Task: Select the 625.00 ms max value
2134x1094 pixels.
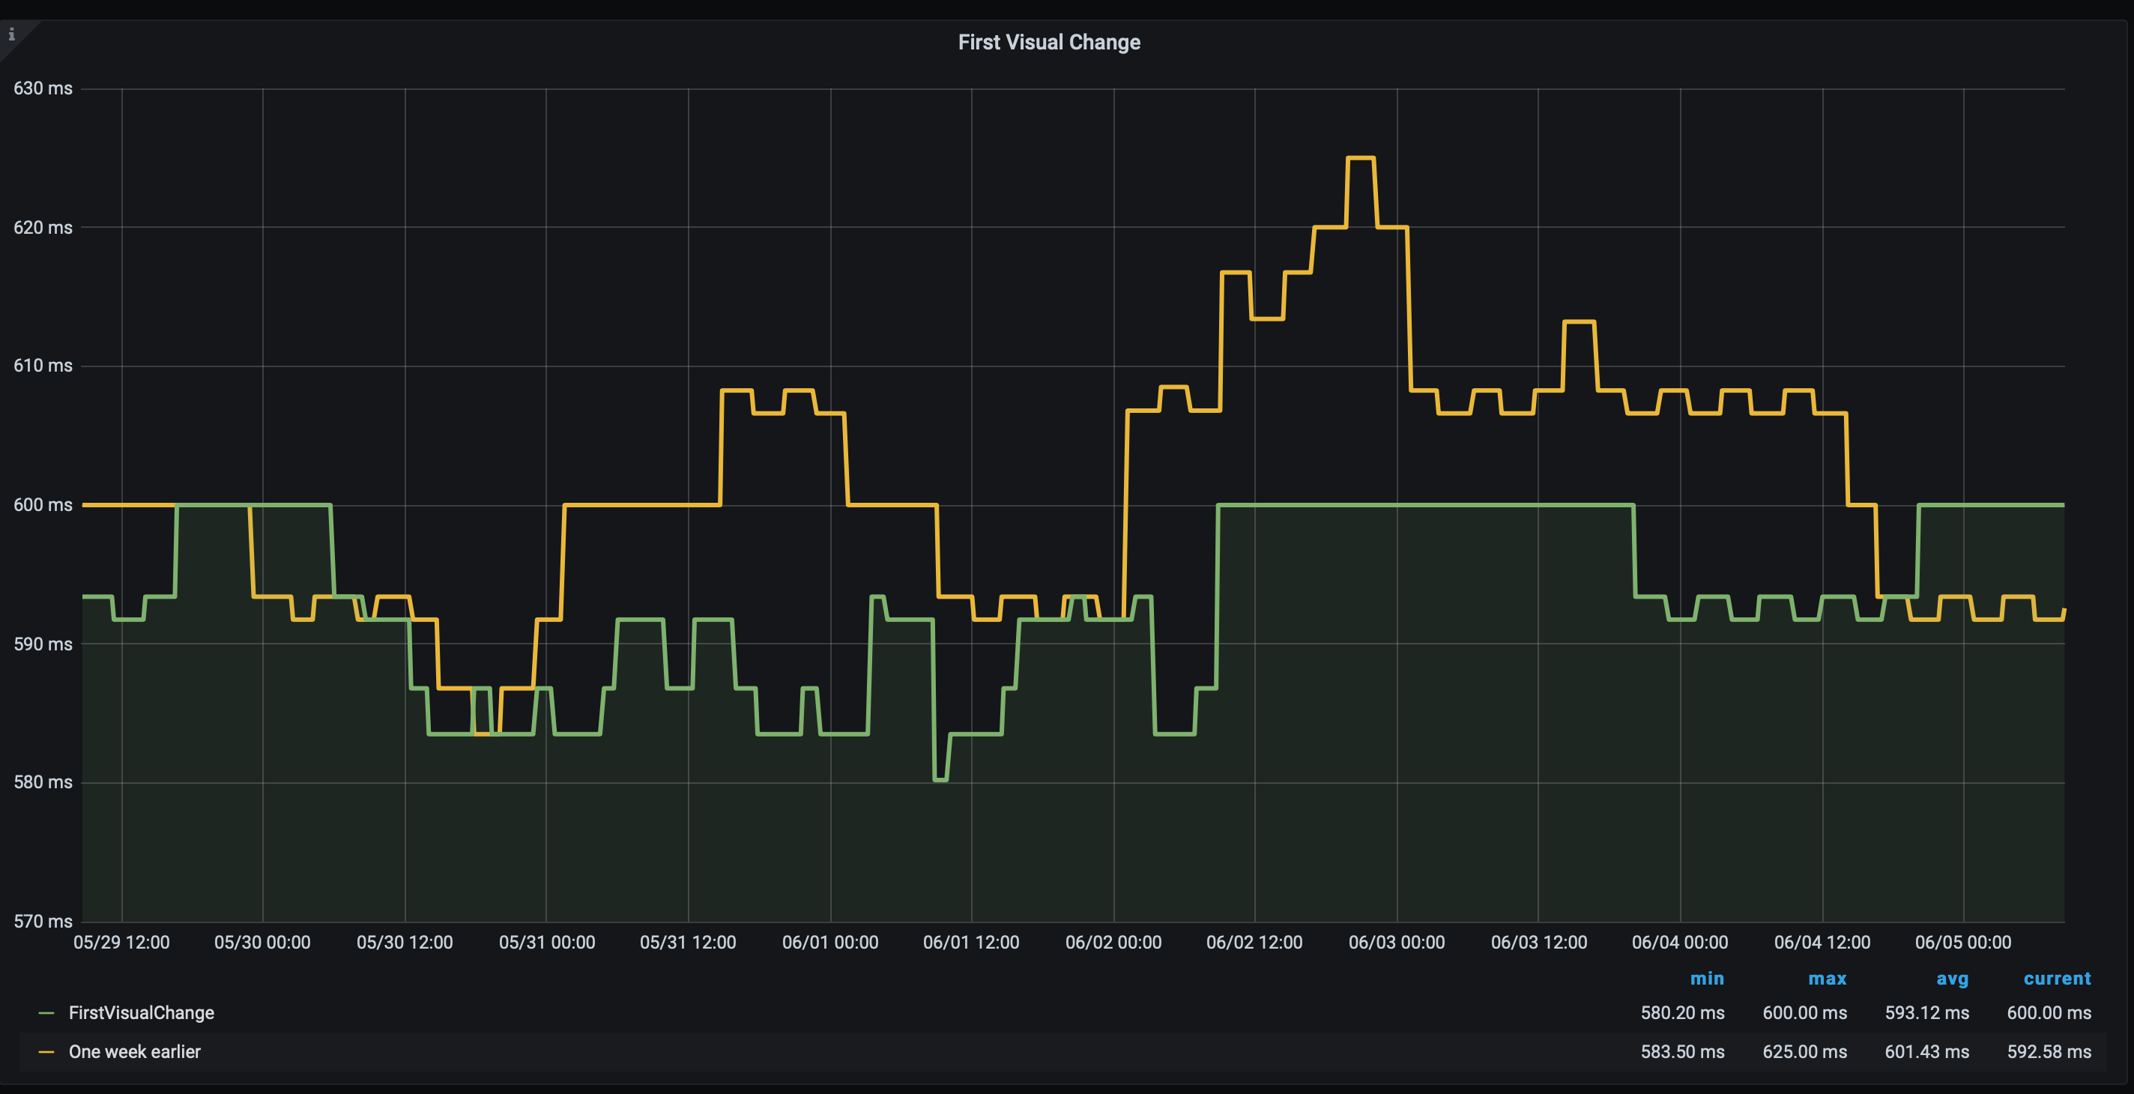Action: 1804,1052
